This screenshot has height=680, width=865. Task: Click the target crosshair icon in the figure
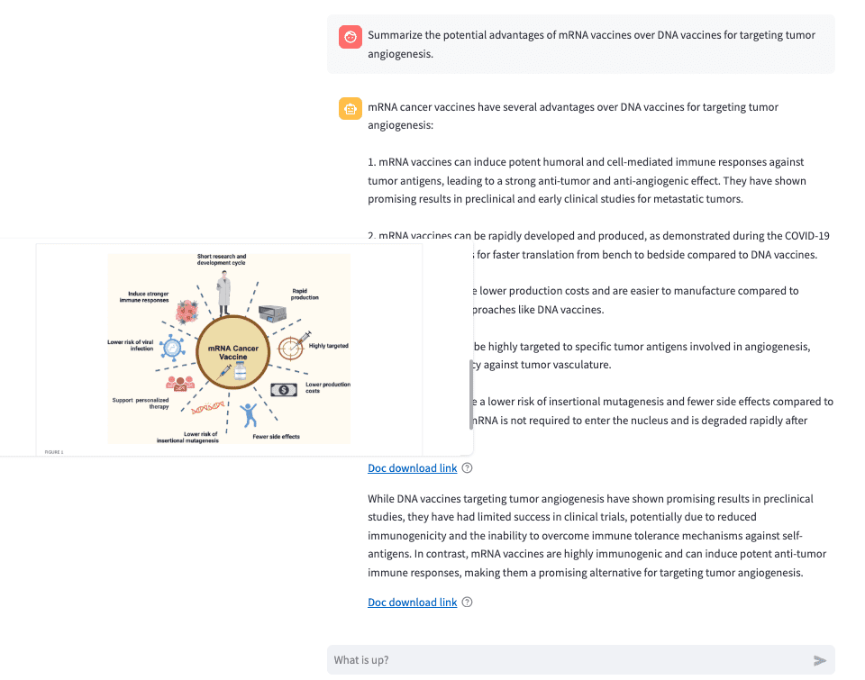292,346
